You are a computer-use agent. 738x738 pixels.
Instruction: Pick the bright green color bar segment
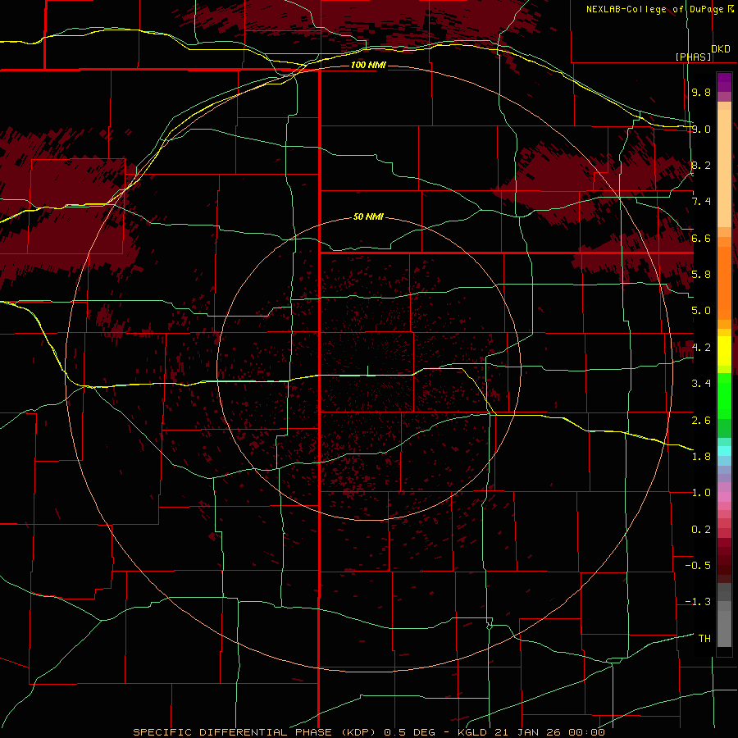coord(724,396)
